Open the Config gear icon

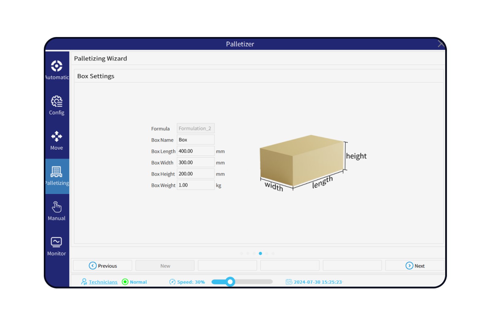point(57,101)
